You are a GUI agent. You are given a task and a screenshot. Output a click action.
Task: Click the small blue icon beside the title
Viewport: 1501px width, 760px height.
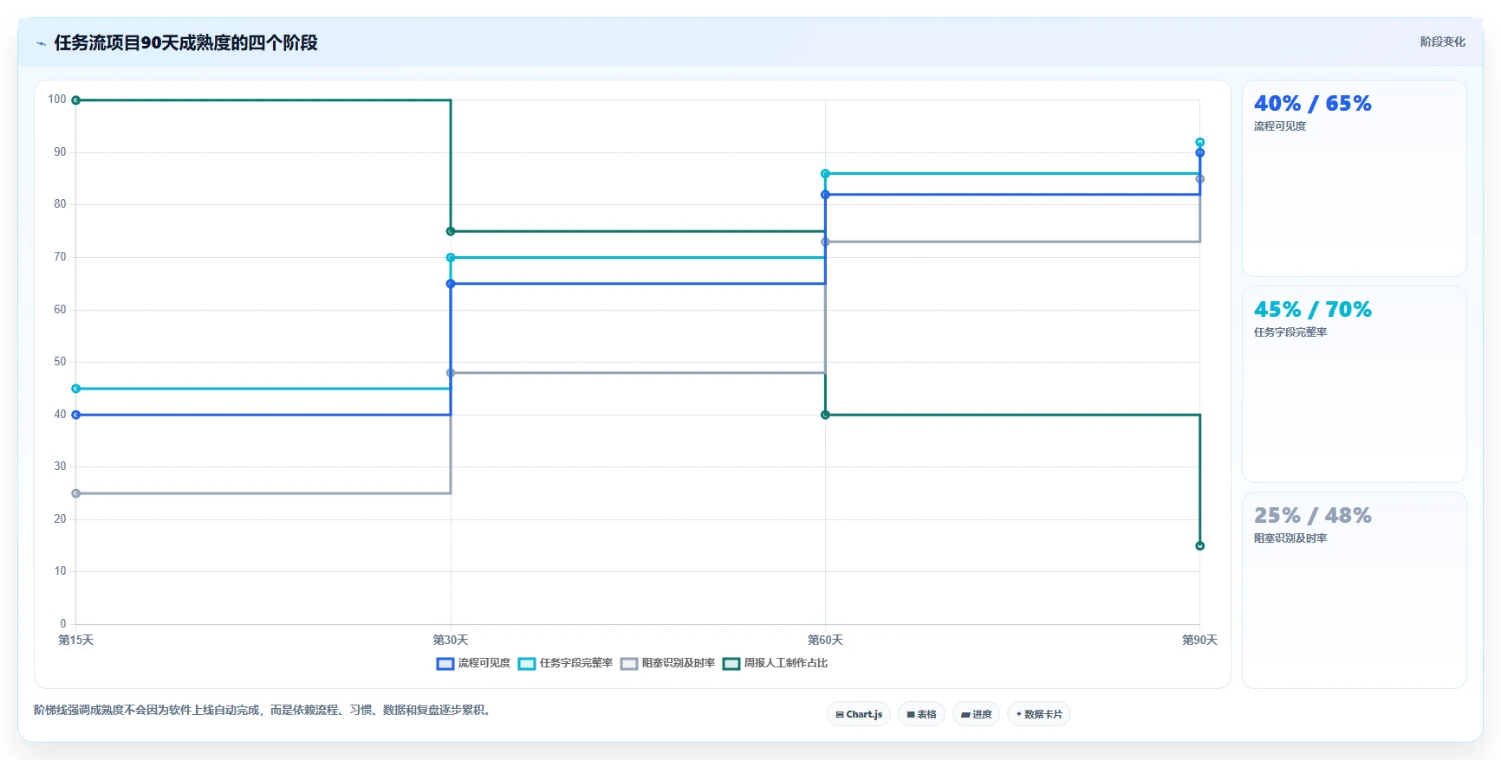(x=41, y=43)
